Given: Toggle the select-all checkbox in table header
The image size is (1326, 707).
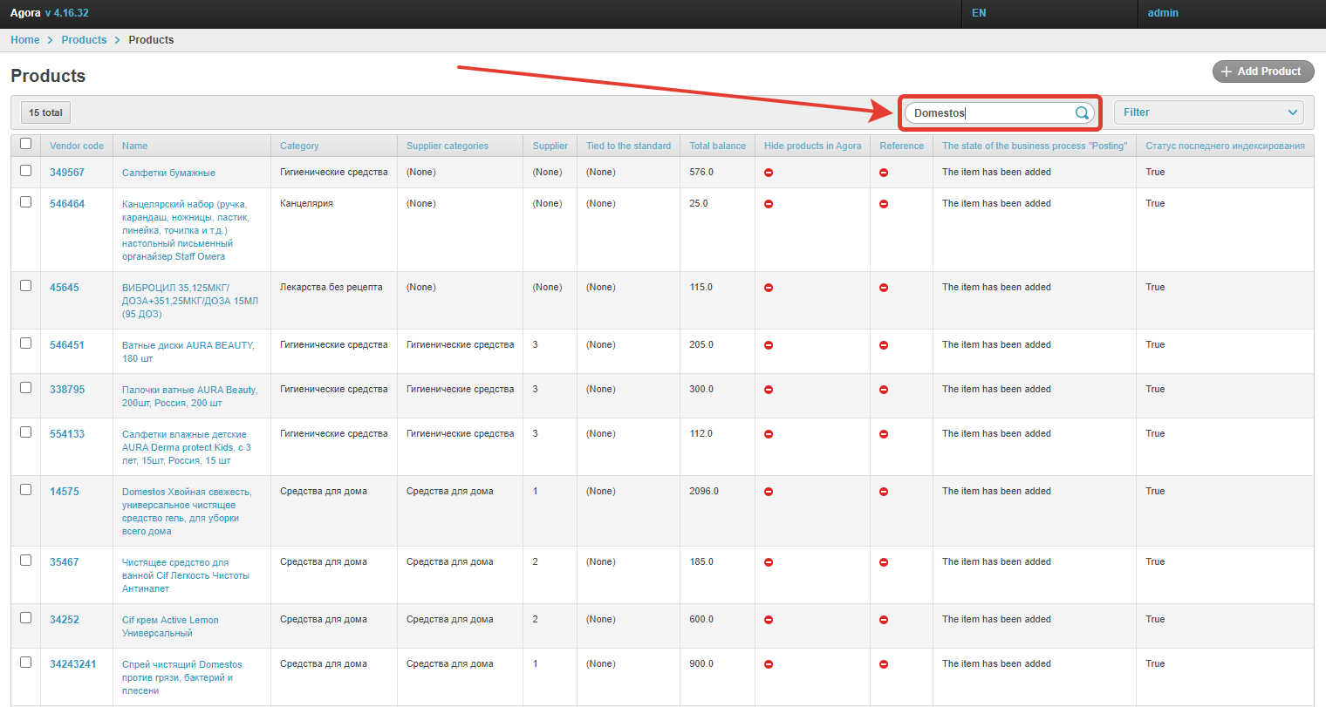Looking at the screenshot, I should [26, 144].
